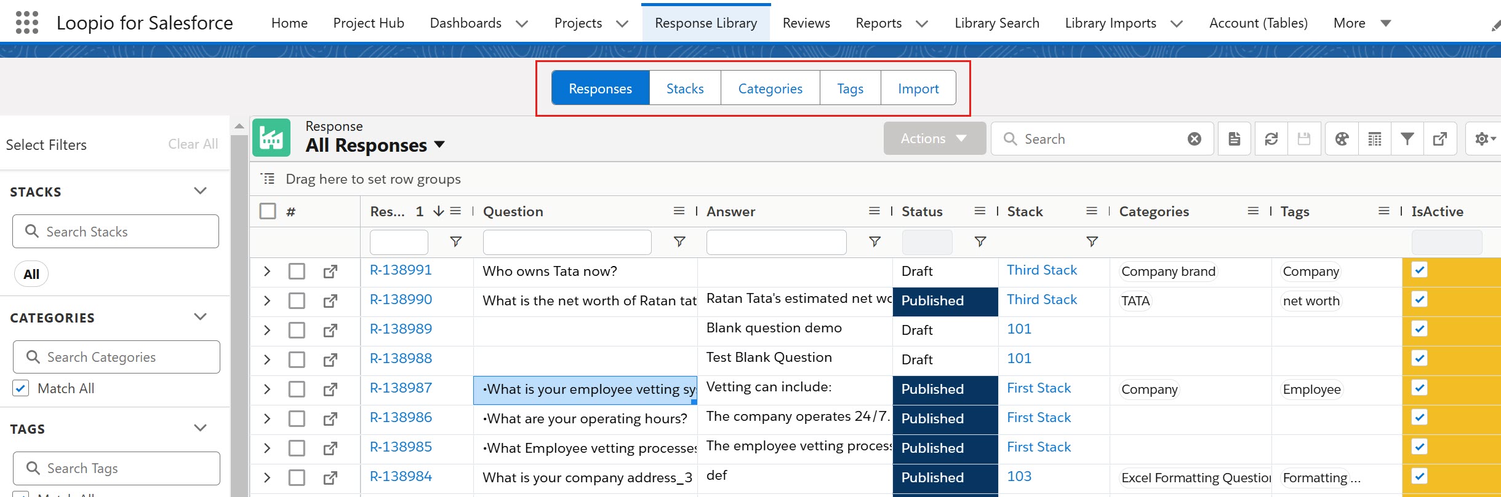Image resolution: width=1501 pixels, height=497 pixels.
Task: Click the pop-out icon for R-138990
Action: pyautogui.click(x=330, y=301)
